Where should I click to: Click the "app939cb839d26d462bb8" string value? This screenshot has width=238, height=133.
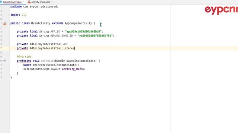(x=83, y=31)
